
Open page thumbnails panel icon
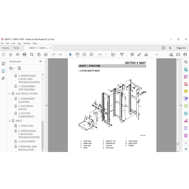pos(3,63)
